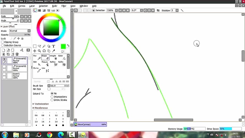Open the Window menu
Image resolution: width=245 pixels, height=138 pixels.
[84, 6]
